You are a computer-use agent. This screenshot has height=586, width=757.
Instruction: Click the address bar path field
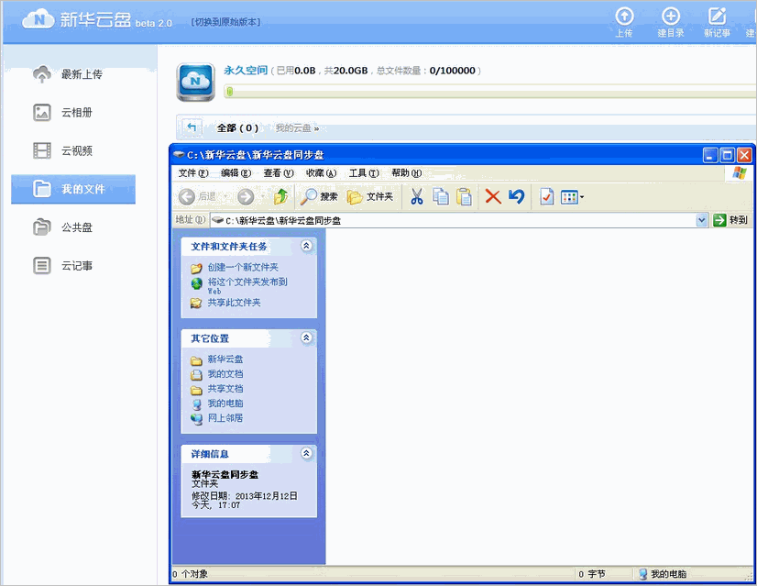[x=453, y=220]
